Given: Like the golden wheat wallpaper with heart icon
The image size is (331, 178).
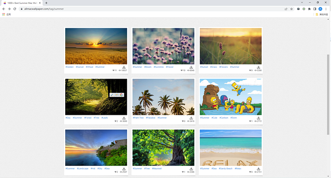Looking at the screenshot, I should [113, 71].
